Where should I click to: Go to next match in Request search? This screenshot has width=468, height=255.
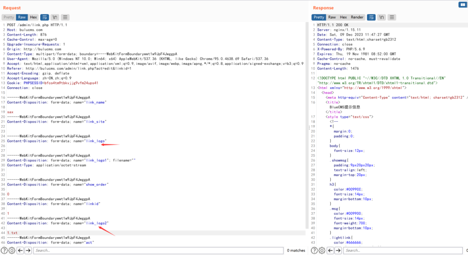[x=28, y=251]
